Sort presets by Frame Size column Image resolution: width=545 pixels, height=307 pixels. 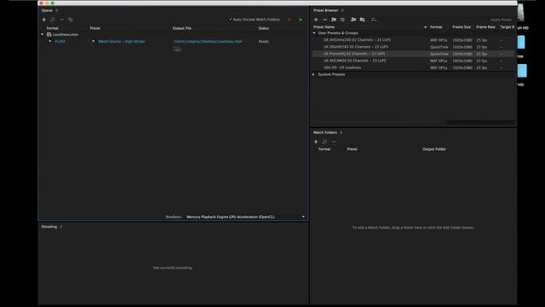click(x=462, y=27)
